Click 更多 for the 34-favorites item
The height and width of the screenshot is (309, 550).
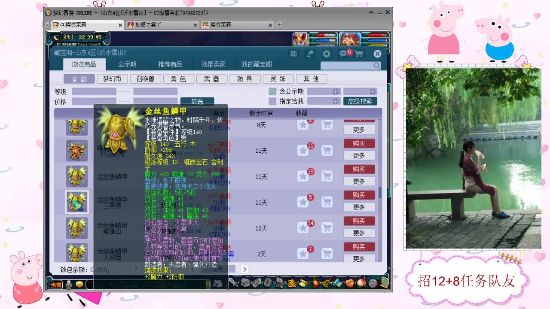coord(359,233)
